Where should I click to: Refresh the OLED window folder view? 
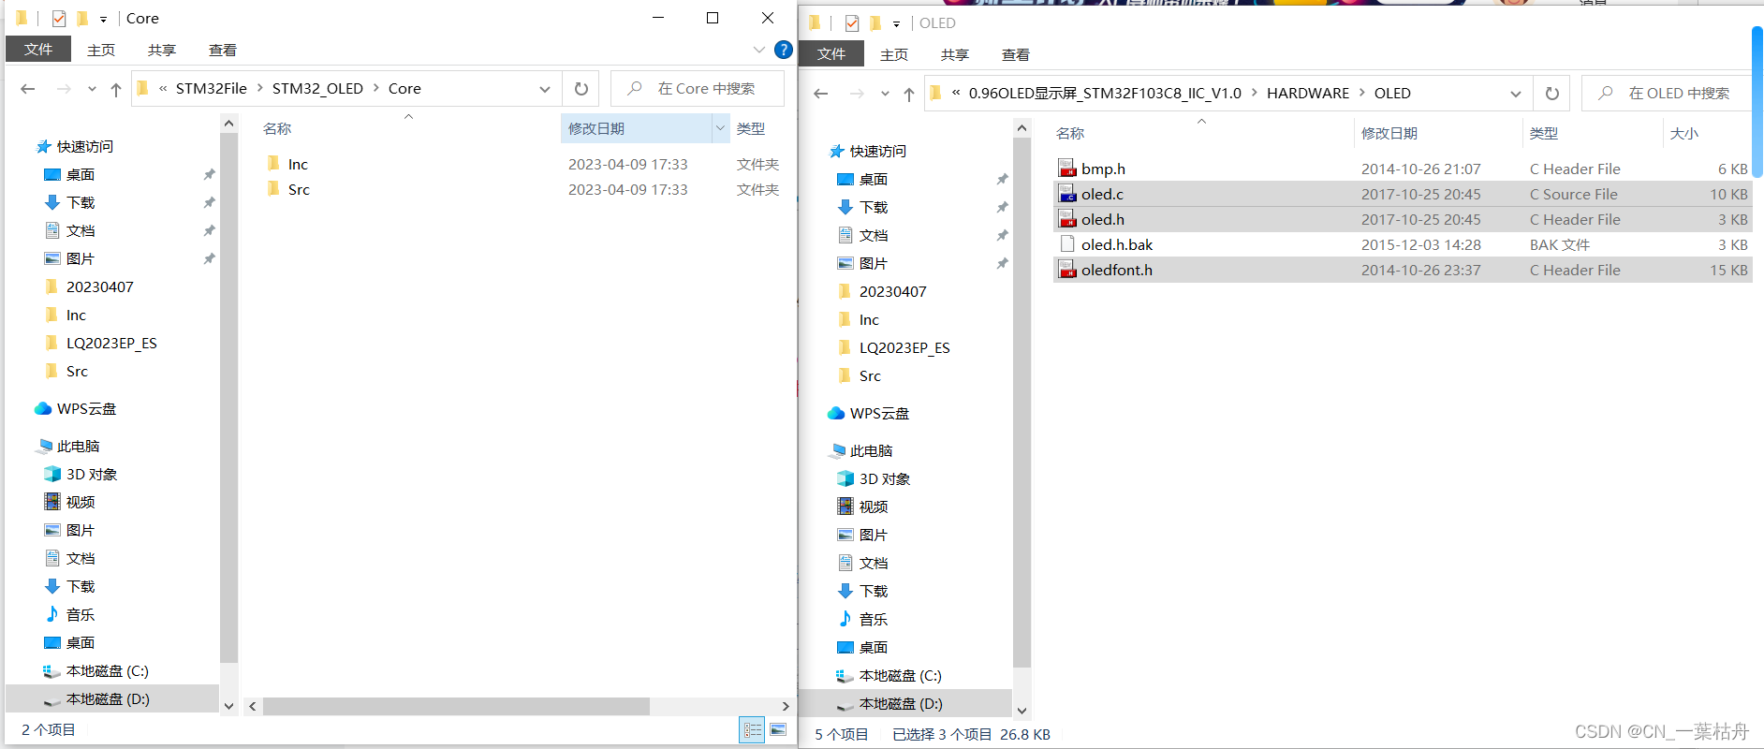1552,94
